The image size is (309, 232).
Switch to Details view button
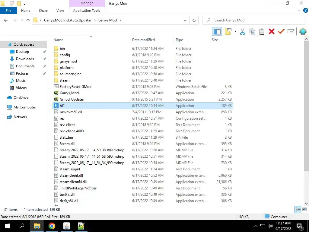point(298,210)
